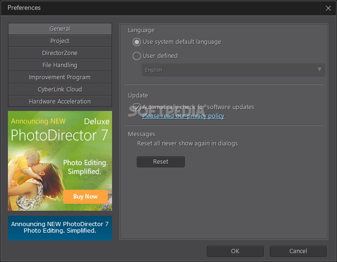Viewport: 337px width, 262px height.
Task: Open the CyberLink Cloud tab
Action: 60,89
